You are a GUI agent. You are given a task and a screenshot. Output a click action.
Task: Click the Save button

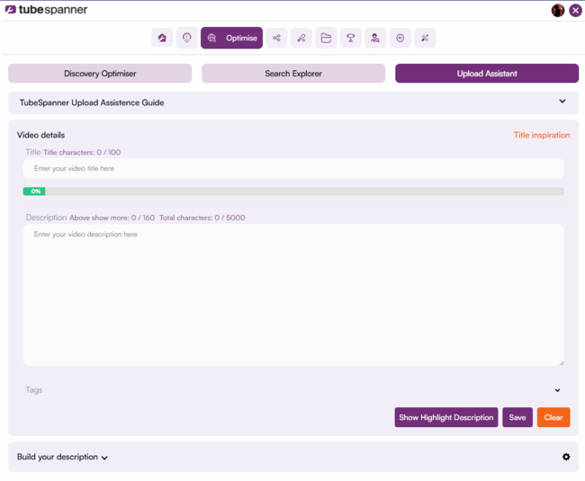[x=517, y=417]
